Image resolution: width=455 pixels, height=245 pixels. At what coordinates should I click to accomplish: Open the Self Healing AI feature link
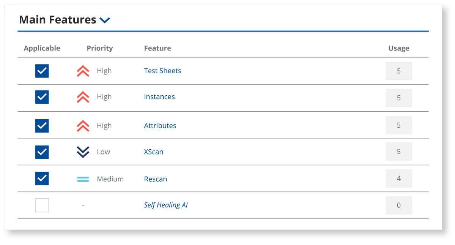pyautogui.click(x=166, y=205)
